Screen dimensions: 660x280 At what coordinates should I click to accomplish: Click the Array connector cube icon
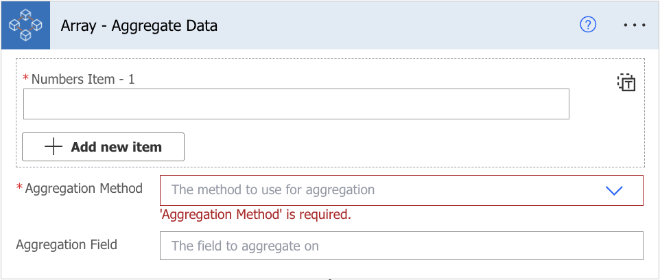click(x=25, y=25)
